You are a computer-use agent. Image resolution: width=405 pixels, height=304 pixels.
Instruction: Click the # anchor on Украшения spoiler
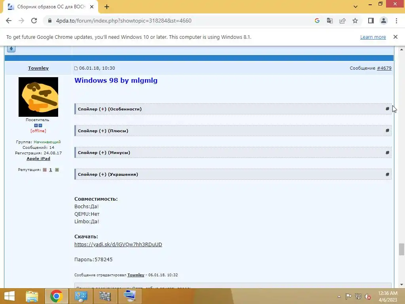387,174
